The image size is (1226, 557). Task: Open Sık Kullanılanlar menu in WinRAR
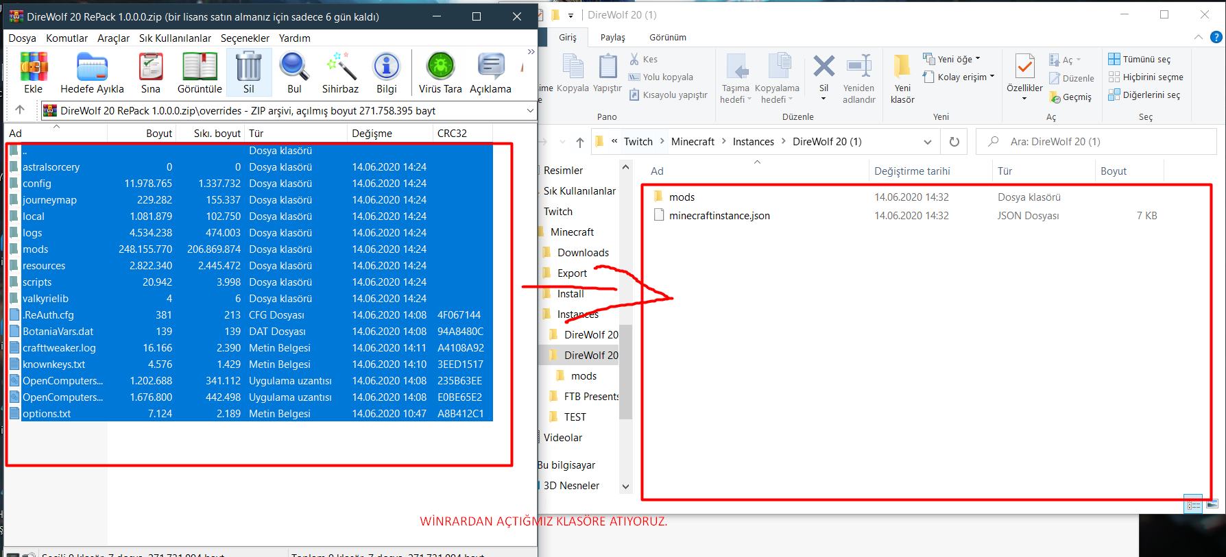(175, 38)
